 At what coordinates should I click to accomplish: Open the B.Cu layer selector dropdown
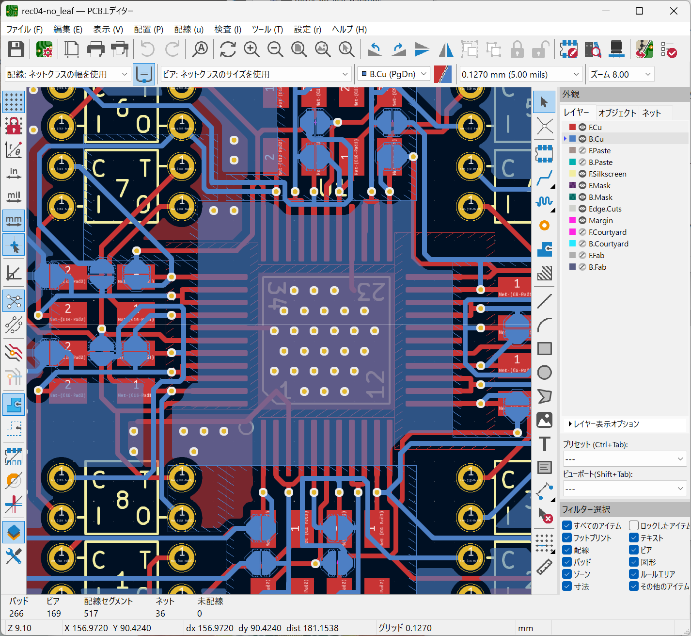[394, 74]
